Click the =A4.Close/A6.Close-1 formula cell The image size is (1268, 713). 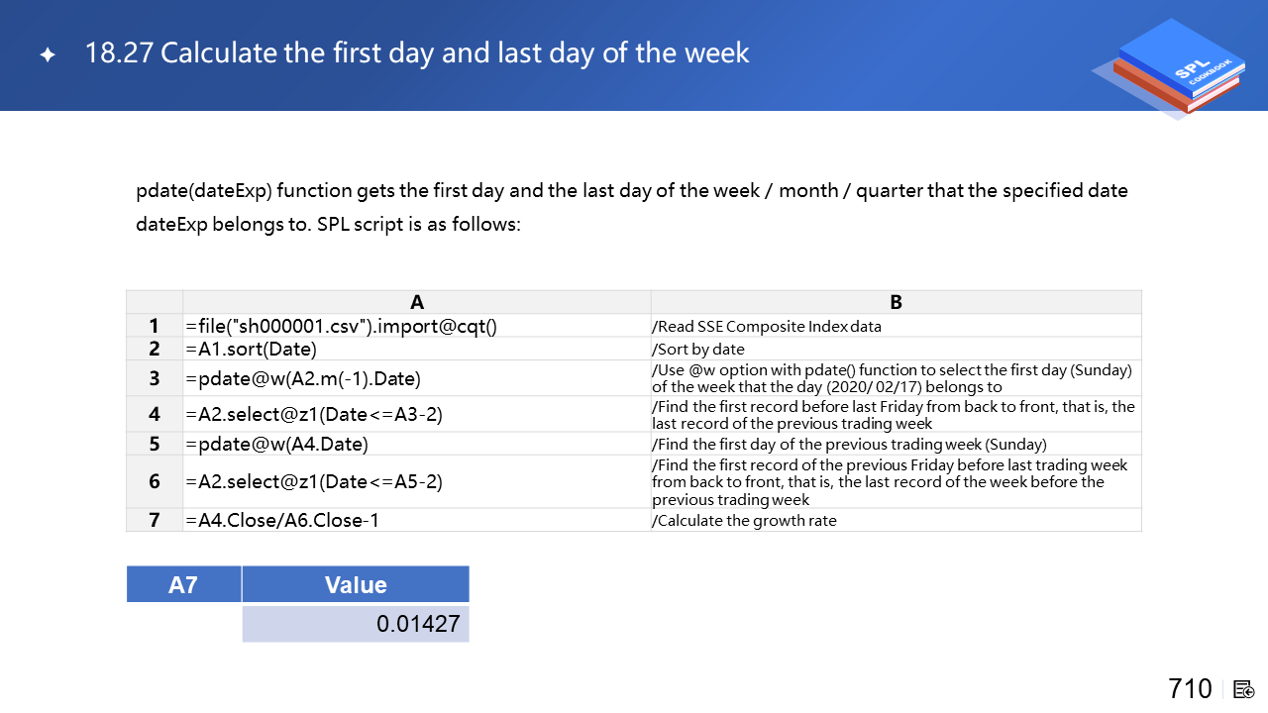(x=282, y=520)
